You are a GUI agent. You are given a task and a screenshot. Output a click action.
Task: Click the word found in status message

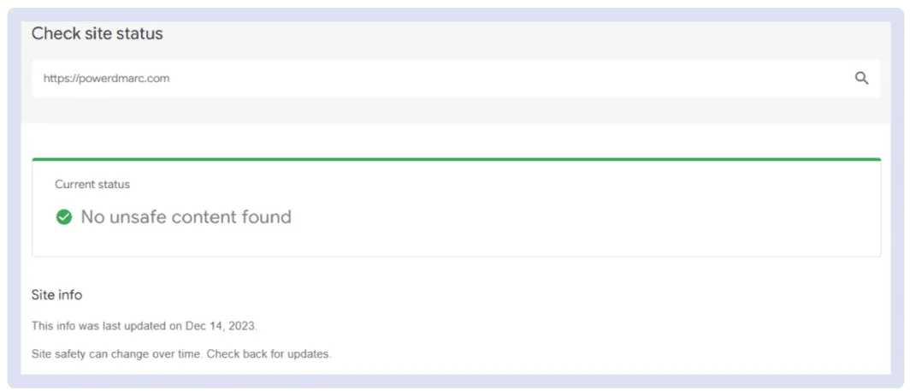coord(266,217)
